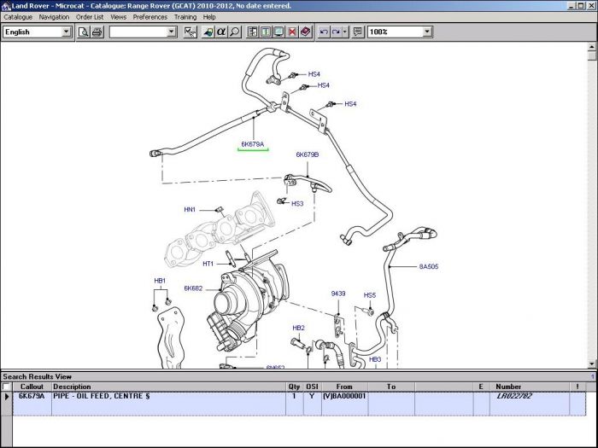Click the row selector arrow for 6K679A

point(7,397)
